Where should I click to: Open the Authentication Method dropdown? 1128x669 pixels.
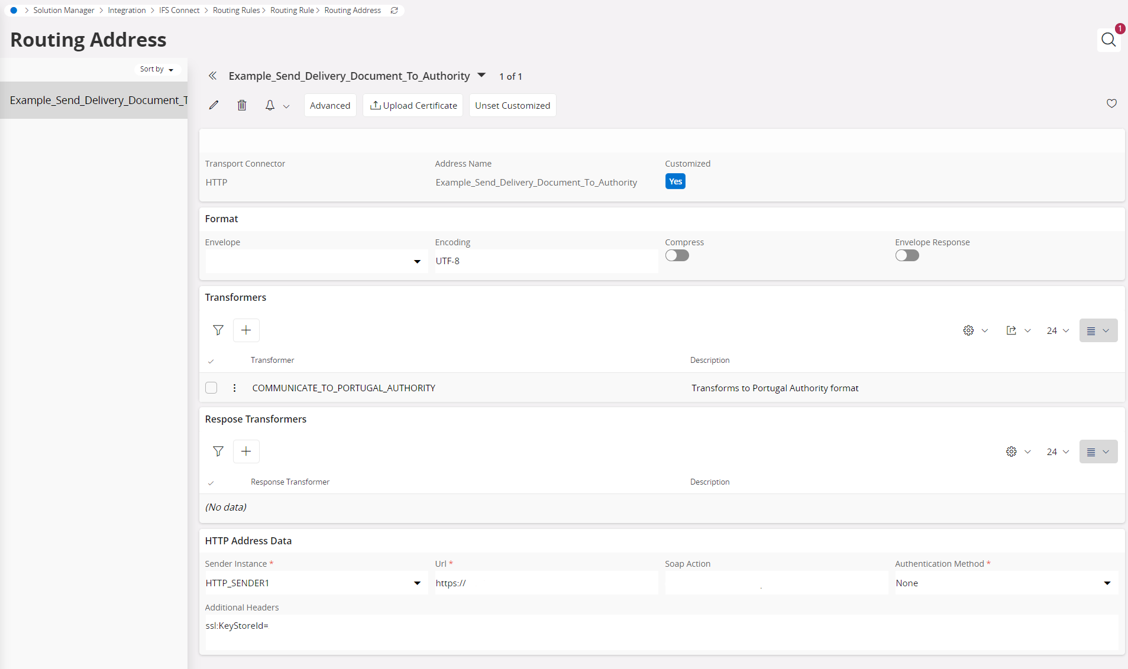1107,583
